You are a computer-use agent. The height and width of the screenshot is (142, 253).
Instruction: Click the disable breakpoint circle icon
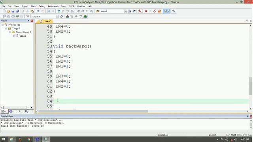point(150,11)
